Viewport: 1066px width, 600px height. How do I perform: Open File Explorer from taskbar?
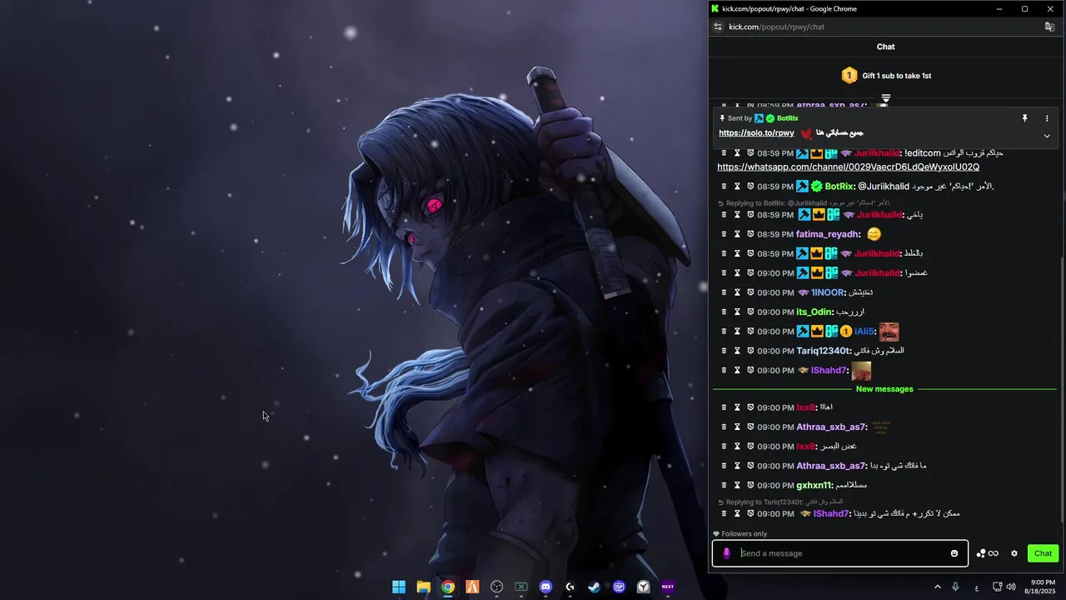(x=423, y=587)
